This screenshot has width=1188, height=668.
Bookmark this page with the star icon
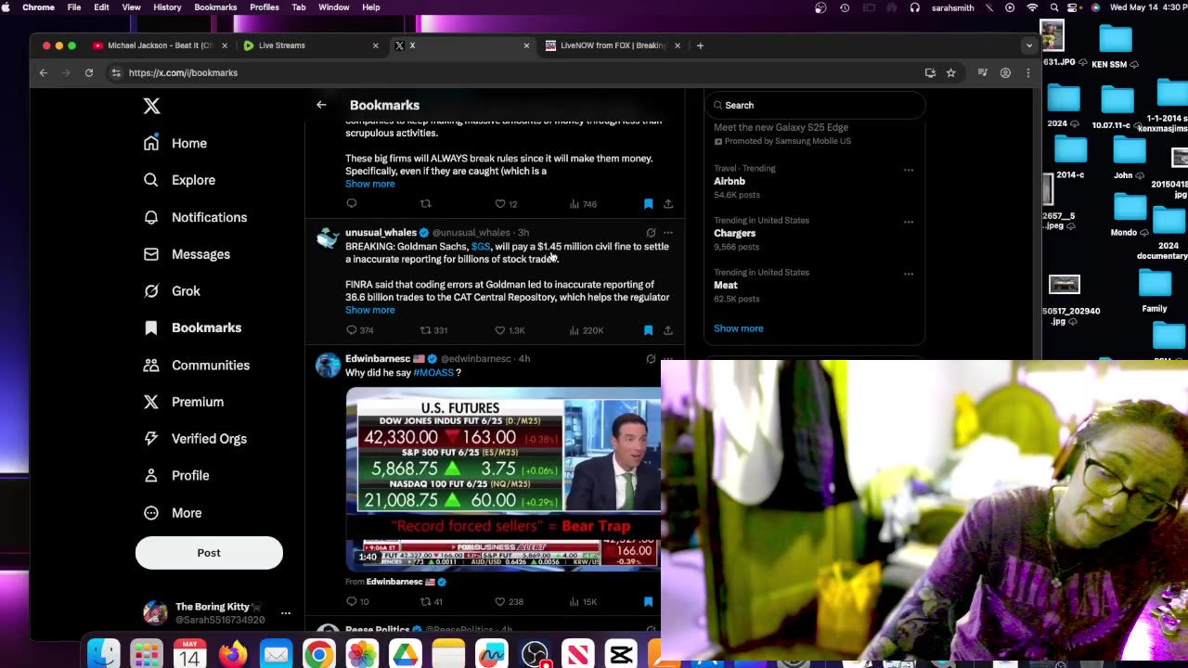[x=950, y=72]
